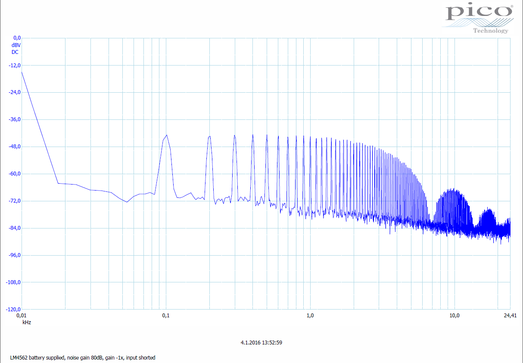The image size is (523, 363).
Task: Click the 0,0 dBV axis label
Action: point(17,38)
